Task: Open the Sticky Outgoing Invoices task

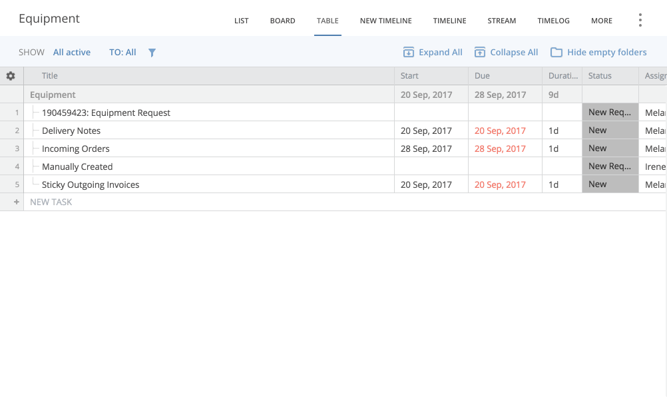Action: click(91, 185)
